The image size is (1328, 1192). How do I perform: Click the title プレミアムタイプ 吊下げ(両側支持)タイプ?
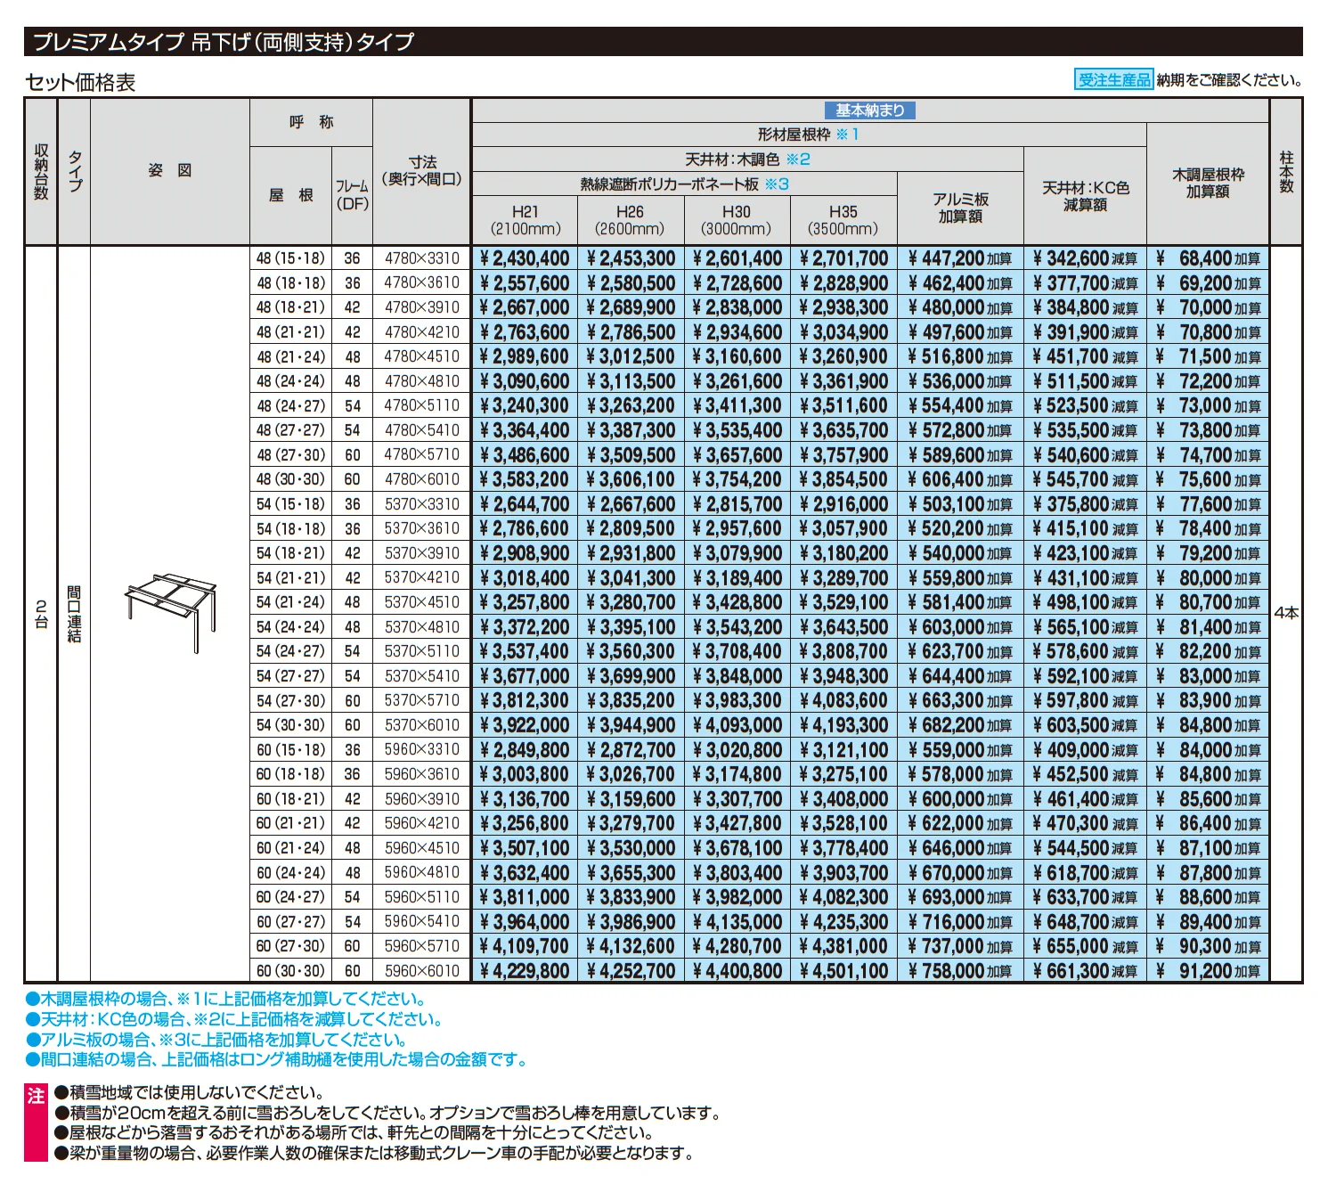[x=223, y=42]
